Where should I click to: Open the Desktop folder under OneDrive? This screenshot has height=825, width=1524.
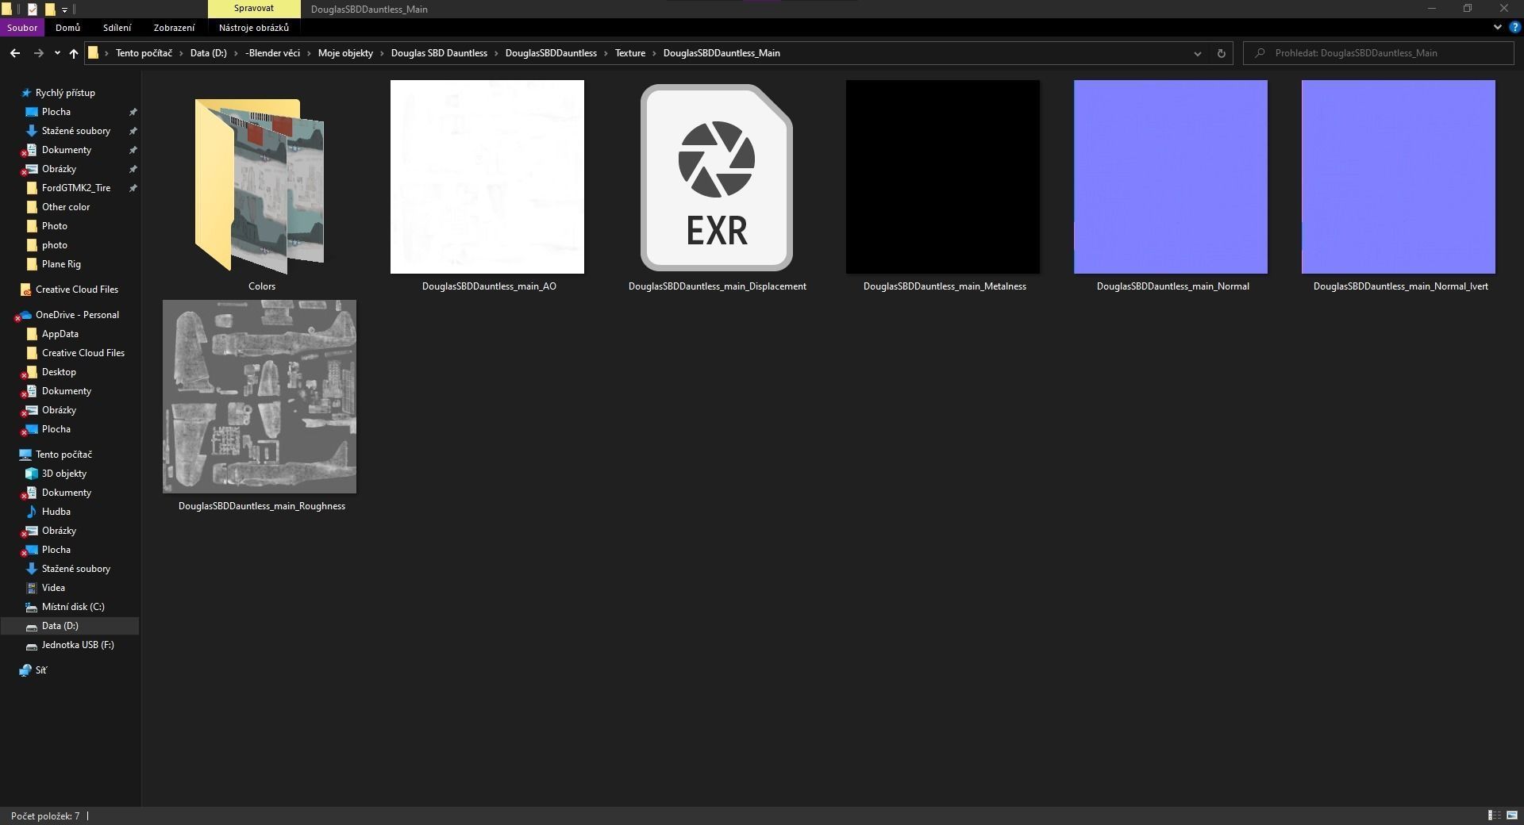59,372
